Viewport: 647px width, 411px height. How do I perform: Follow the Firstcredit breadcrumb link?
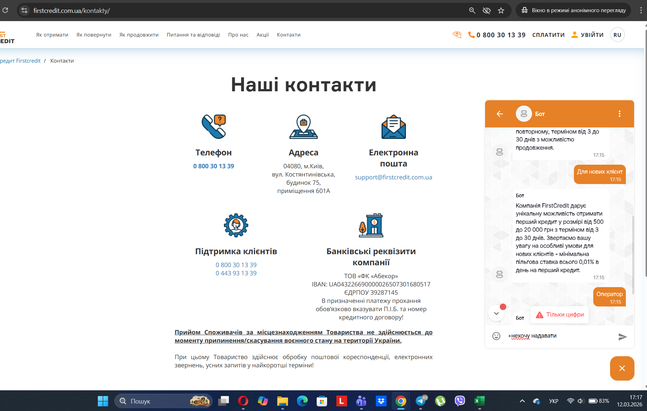click(x=20, y=61)
